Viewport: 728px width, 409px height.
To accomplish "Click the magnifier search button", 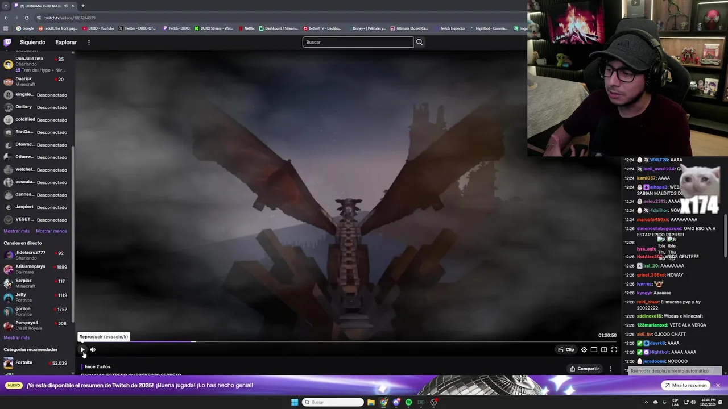I will point(419,42).
